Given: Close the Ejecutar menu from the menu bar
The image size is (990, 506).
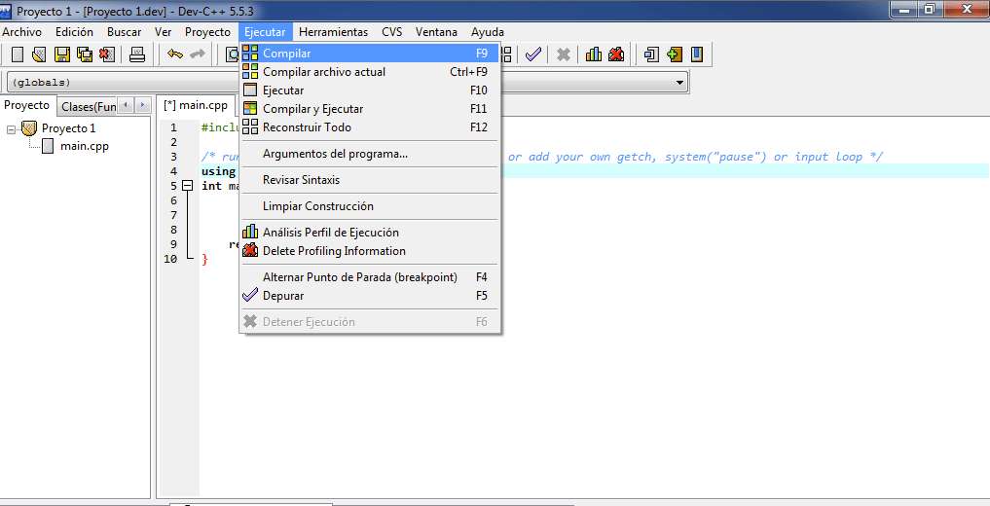Looking at the screenshot, I should [x=265, y=31].
